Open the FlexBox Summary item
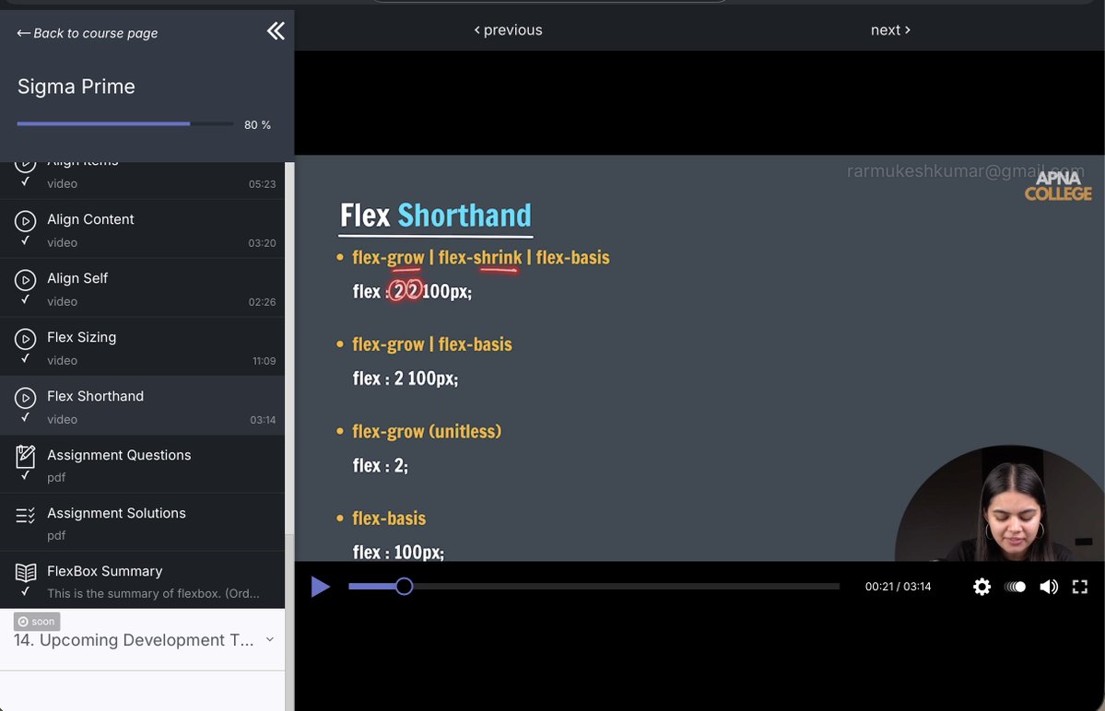The image size is (1105, 711). pos(142,580)
